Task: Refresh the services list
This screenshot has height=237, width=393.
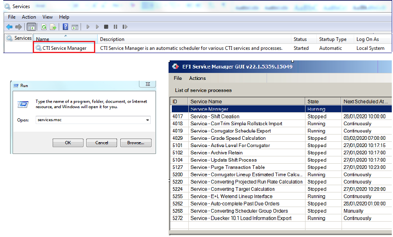Action: [x=44, y=27]
